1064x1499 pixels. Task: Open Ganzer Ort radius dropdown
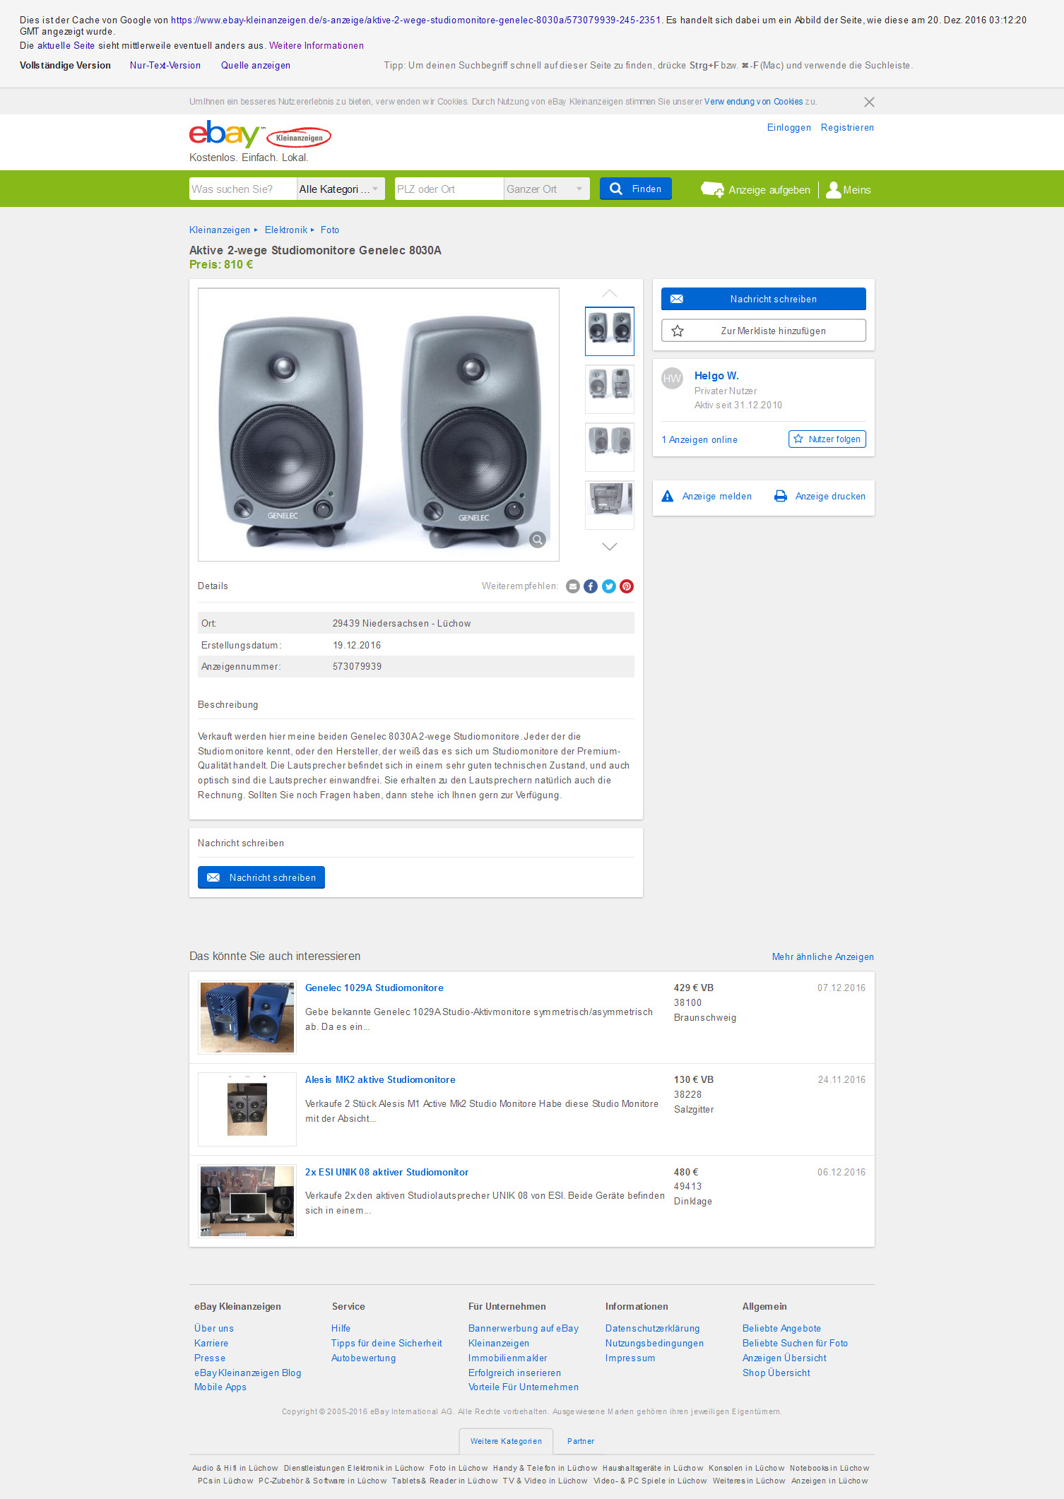tap(547, 189)
